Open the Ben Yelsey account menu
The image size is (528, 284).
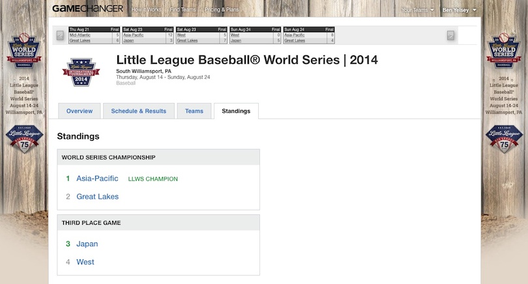[x=460, y=10]
